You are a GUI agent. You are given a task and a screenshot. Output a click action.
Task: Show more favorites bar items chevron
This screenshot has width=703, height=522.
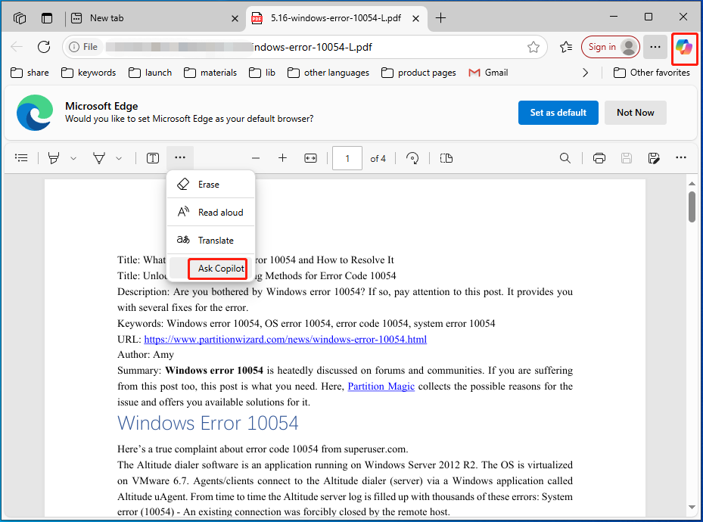pos(585,73)
